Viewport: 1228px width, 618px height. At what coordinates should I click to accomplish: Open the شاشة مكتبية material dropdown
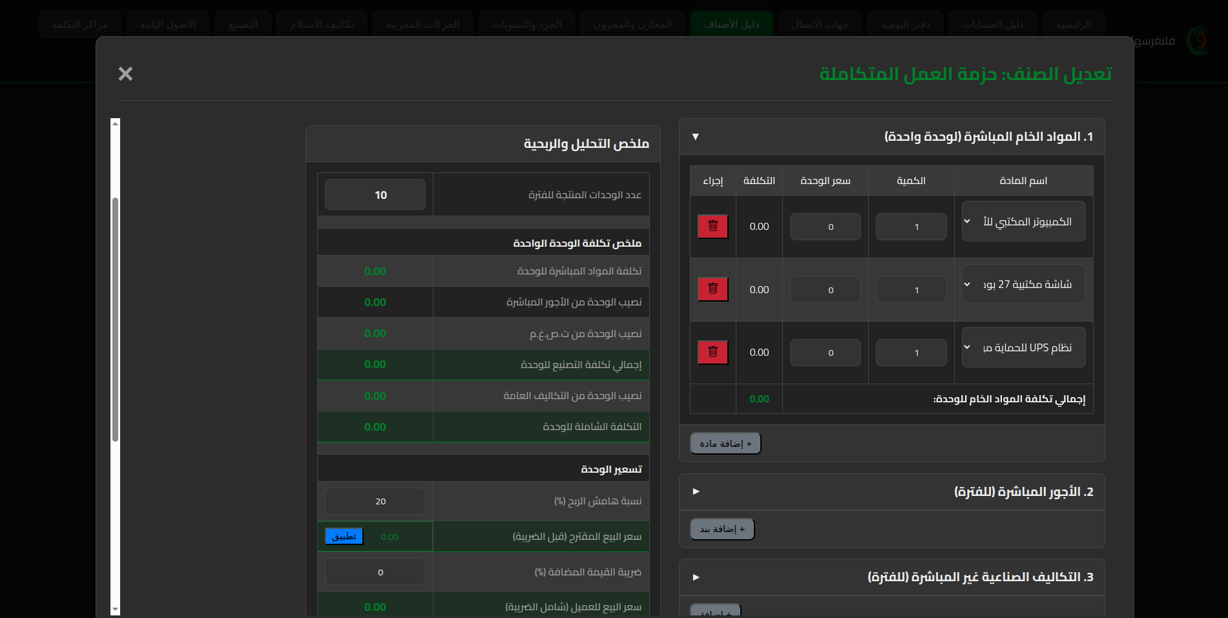(x=1023, y=285)
